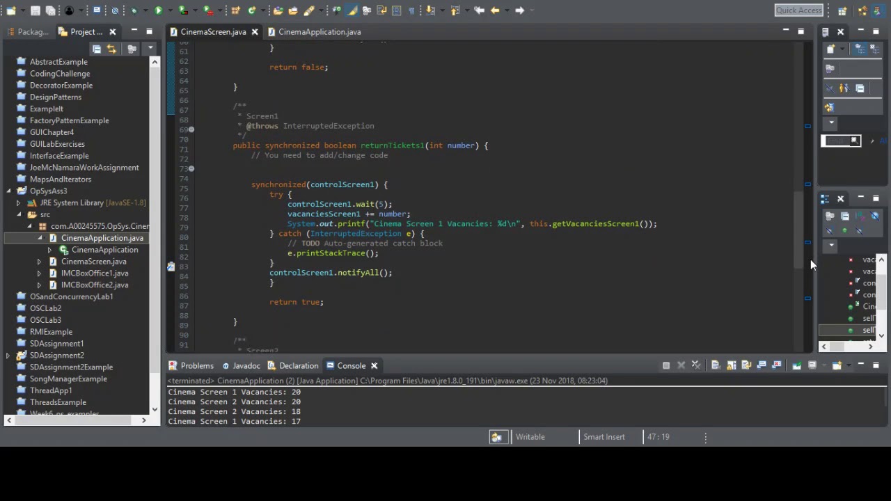Click the Project Explorer scroll down arrow
Viewport: 891px width, 501px height.
pyautogui.click(x=155, y=410)
